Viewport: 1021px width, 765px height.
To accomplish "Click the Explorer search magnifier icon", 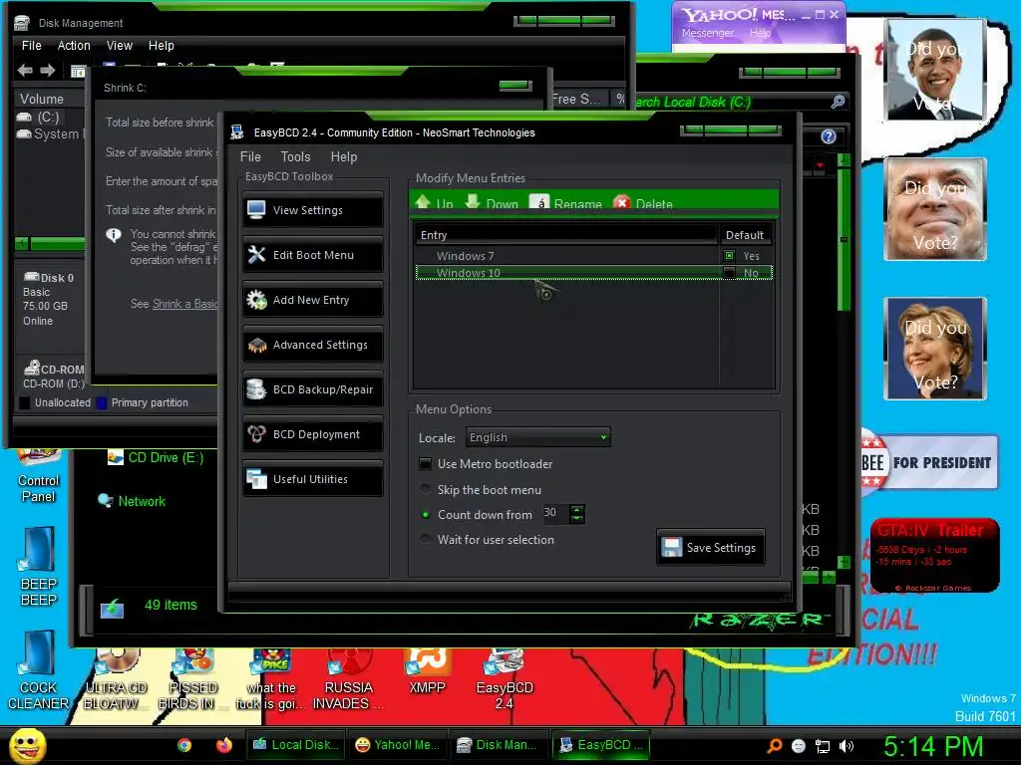I will tap(838, 102).
